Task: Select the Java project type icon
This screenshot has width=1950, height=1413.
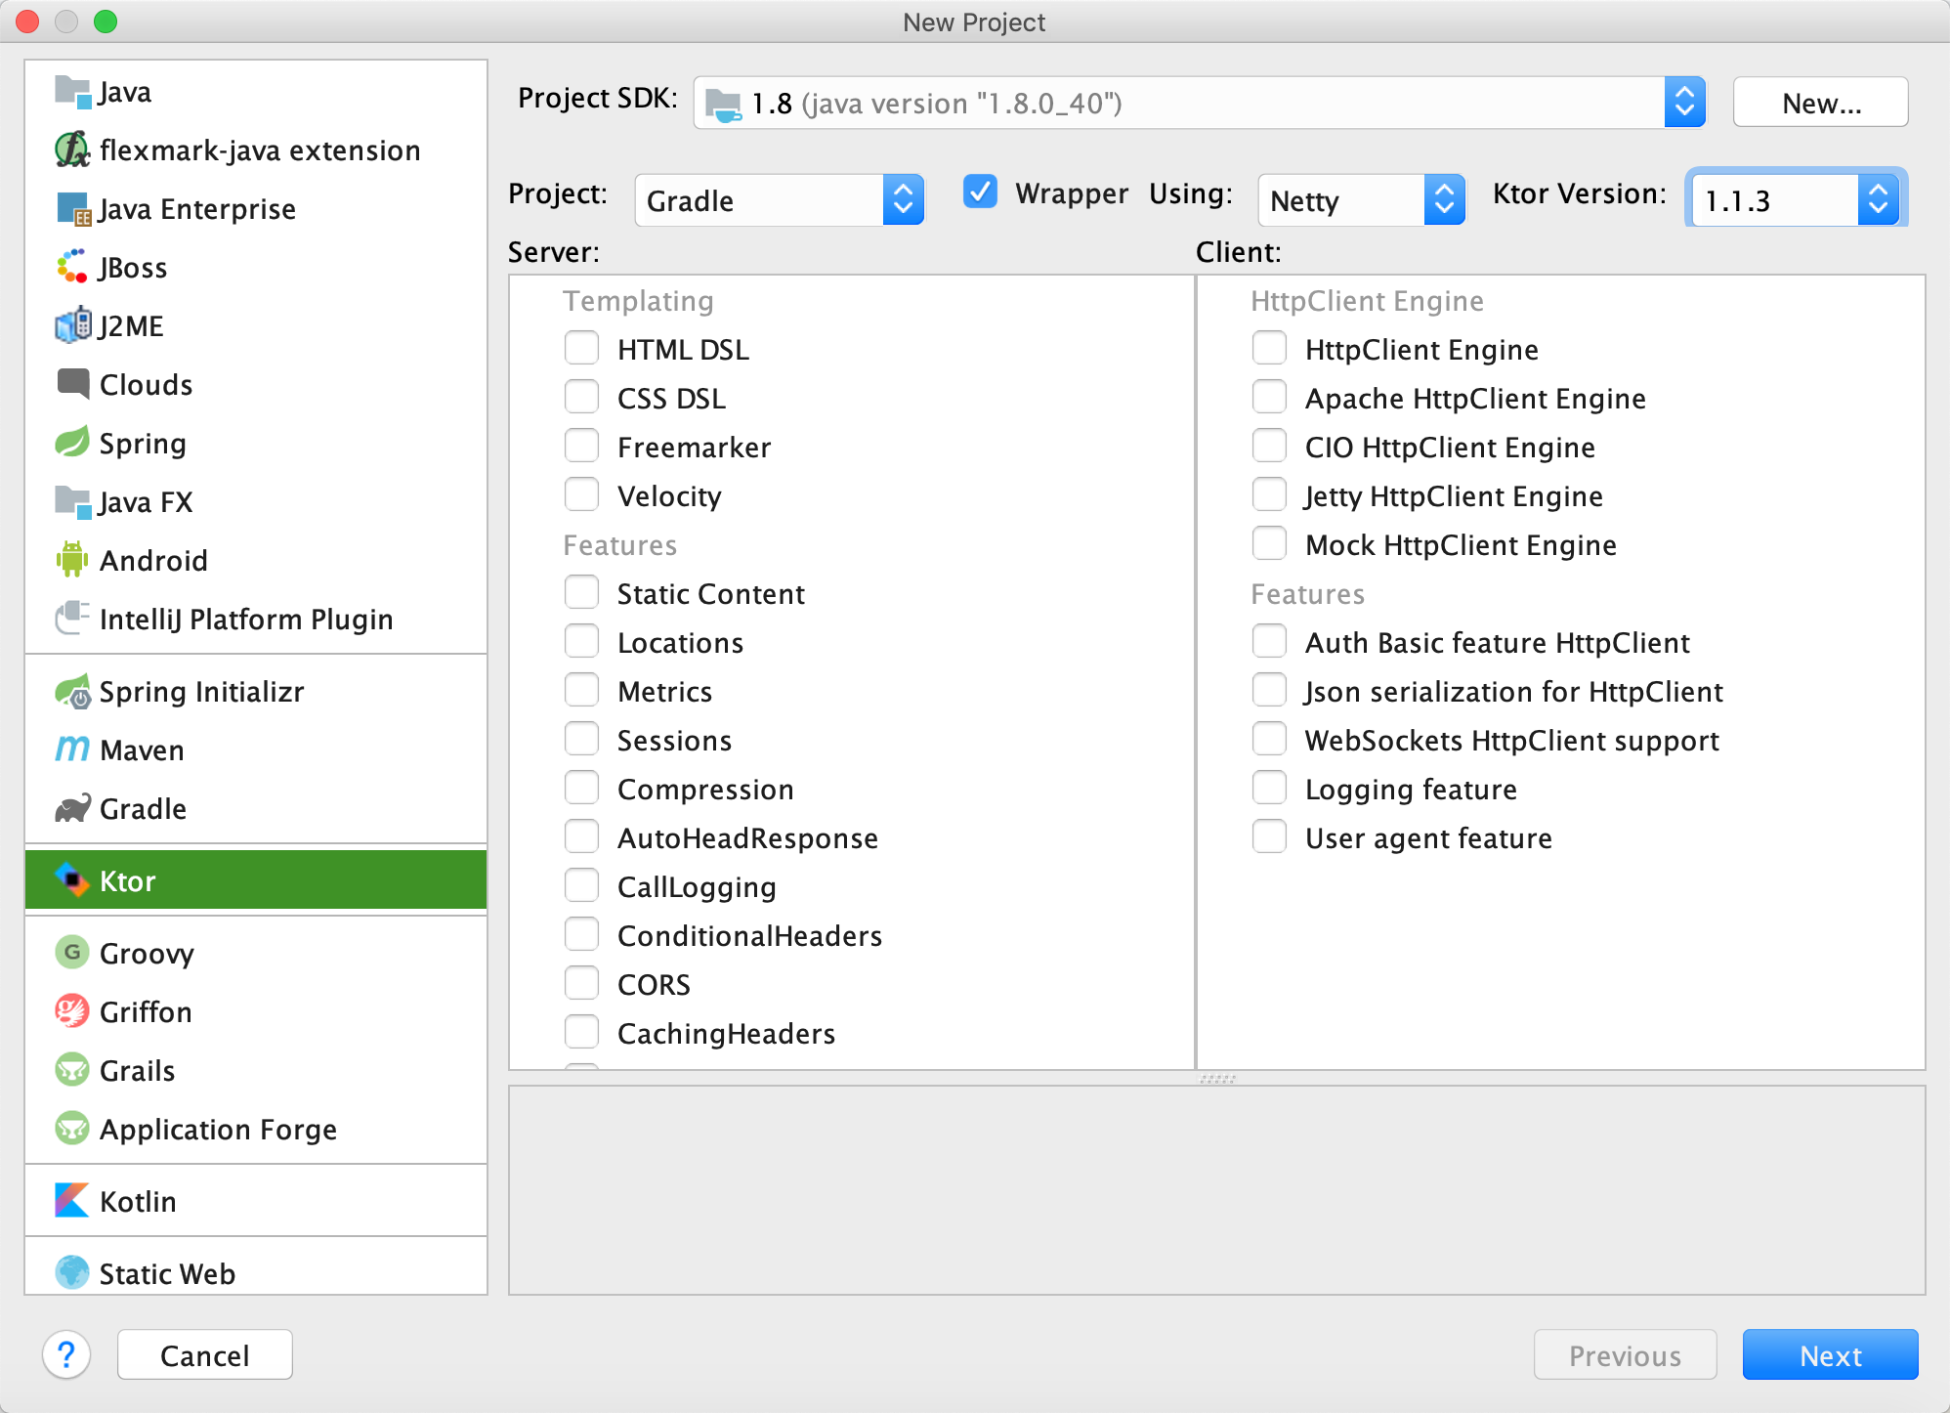Action: pos(72,92)
